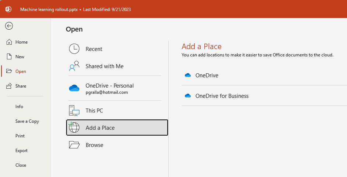Screen dimensions: 347x177
Task: Click the Browse folder icon
Action: coord(74,145)
